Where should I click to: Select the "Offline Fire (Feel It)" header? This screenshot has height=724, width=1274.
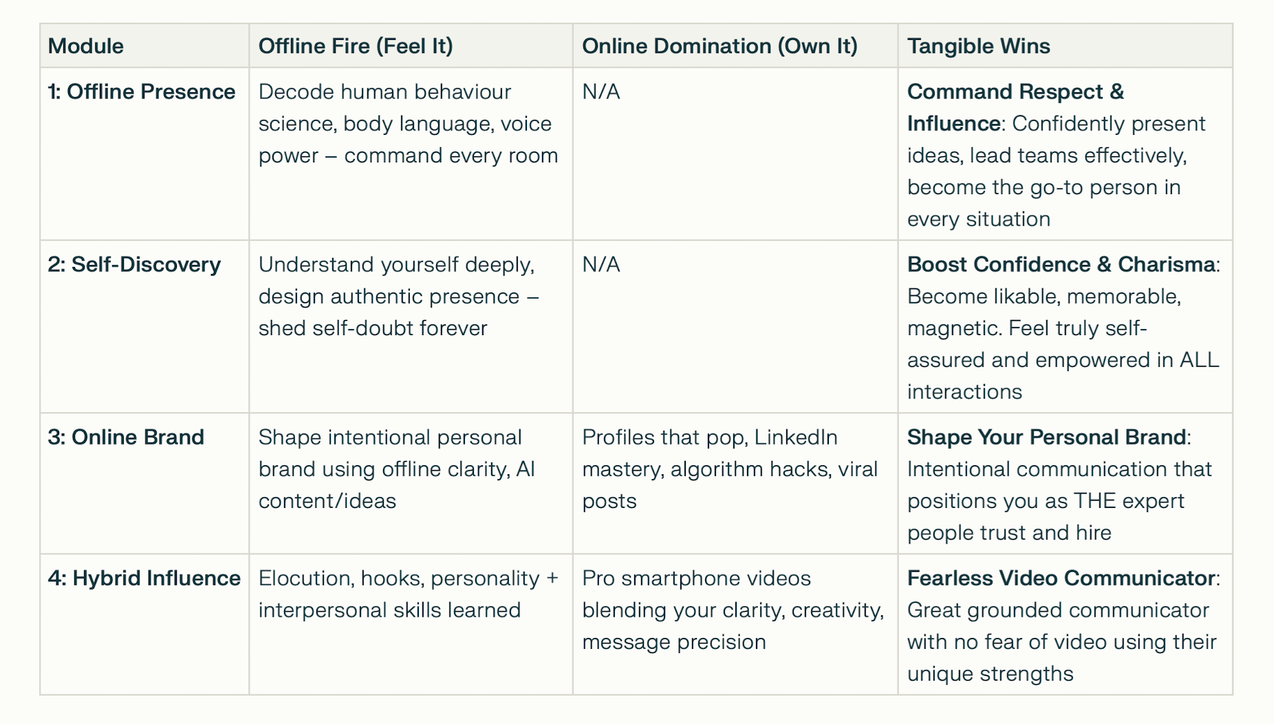click(x=355, y=46)
